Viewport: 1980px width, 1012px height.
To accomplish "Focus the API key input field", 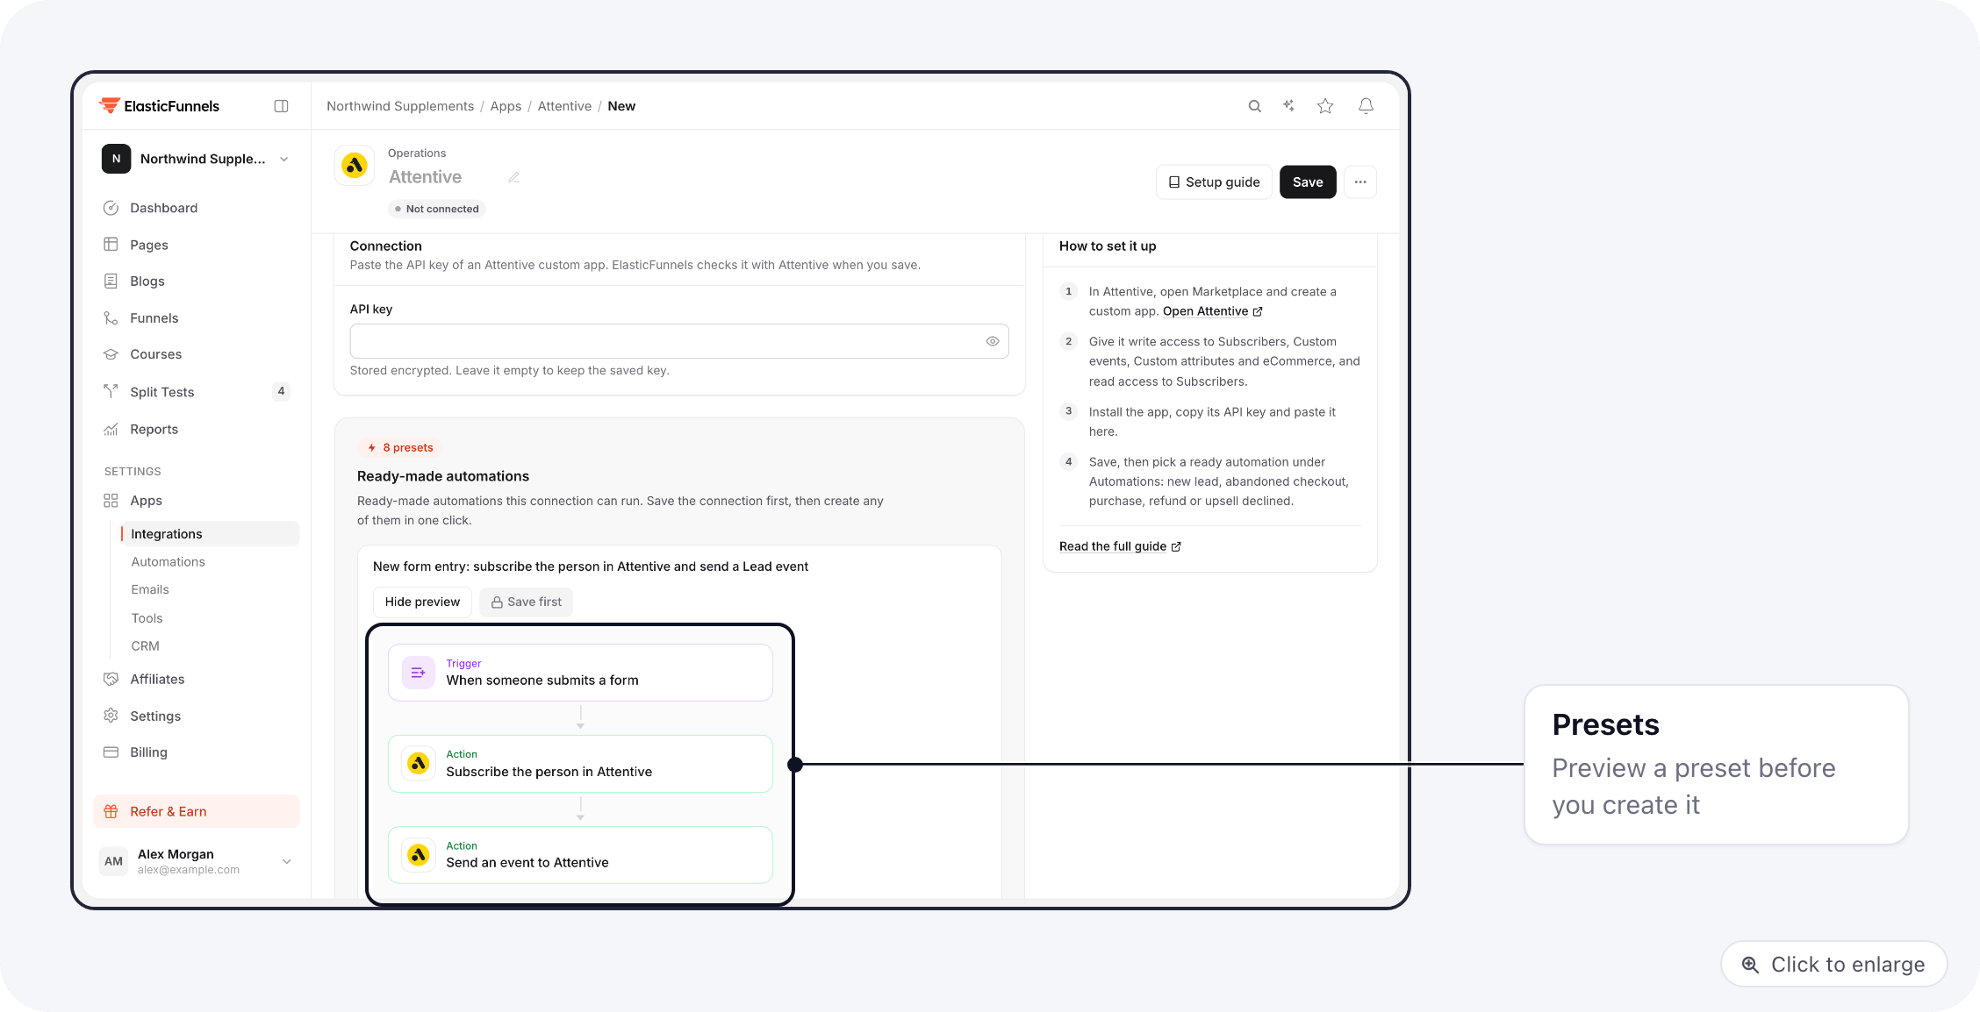I will (x=679, y=341).
